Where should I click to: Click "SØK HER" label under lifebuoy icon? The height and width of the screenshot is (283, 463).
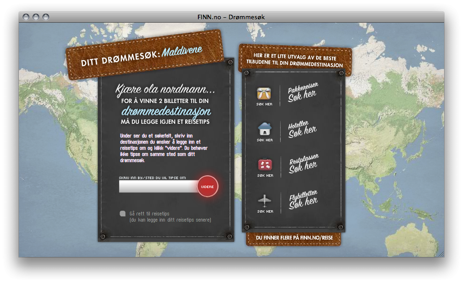[265, 175]
